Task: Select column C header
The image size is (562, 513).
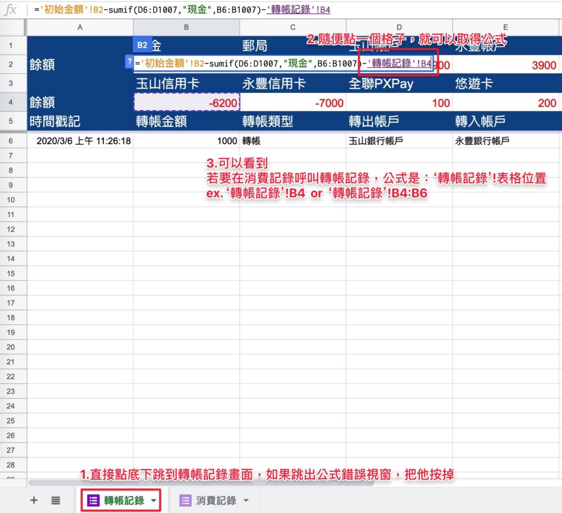Action: click(x=293, y=27)
